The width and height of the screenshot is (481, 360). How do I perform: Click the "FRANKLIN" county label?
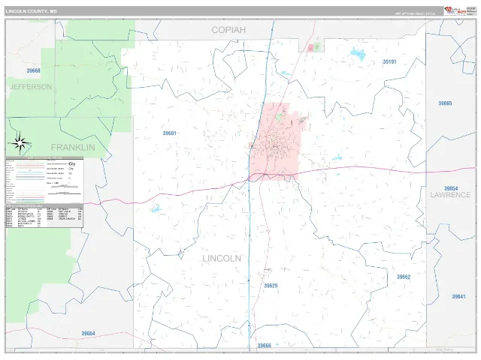tap(73, 147)
